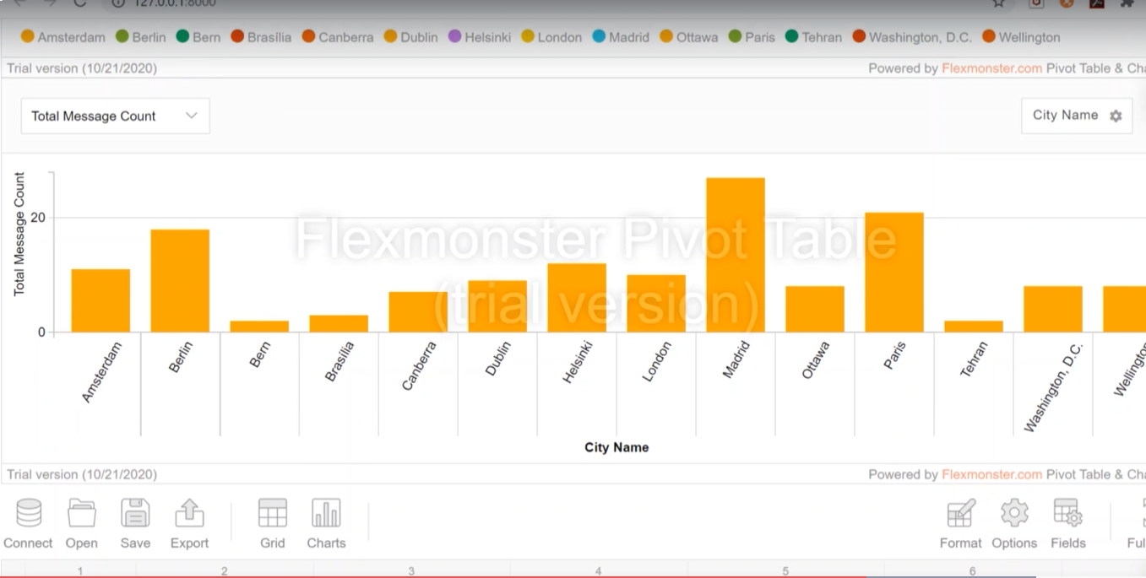
Task: Click the Madrid x-axis label
Action: tap(736, 359)
